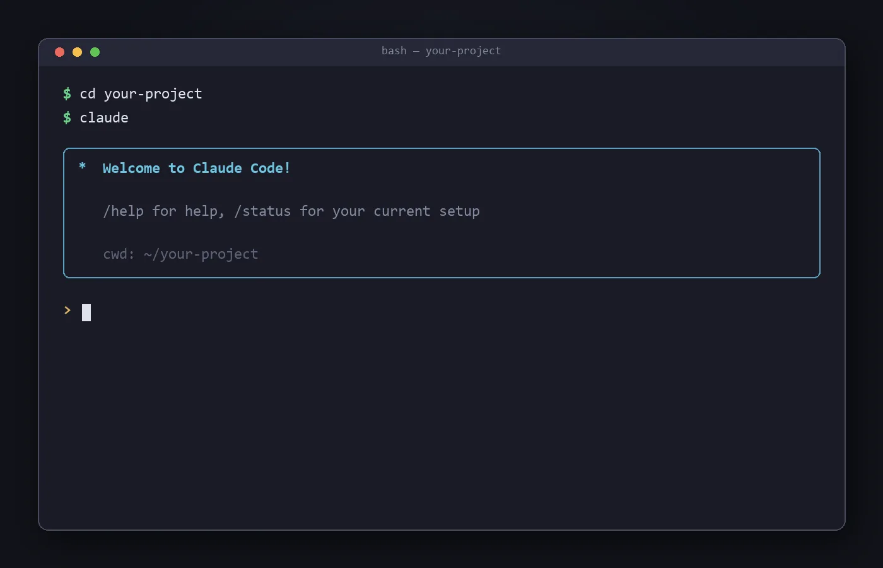Viewport: 883px width, 568px height.
Task: Click the asterisk icon beside Welcome
Action: pos(82,167)
